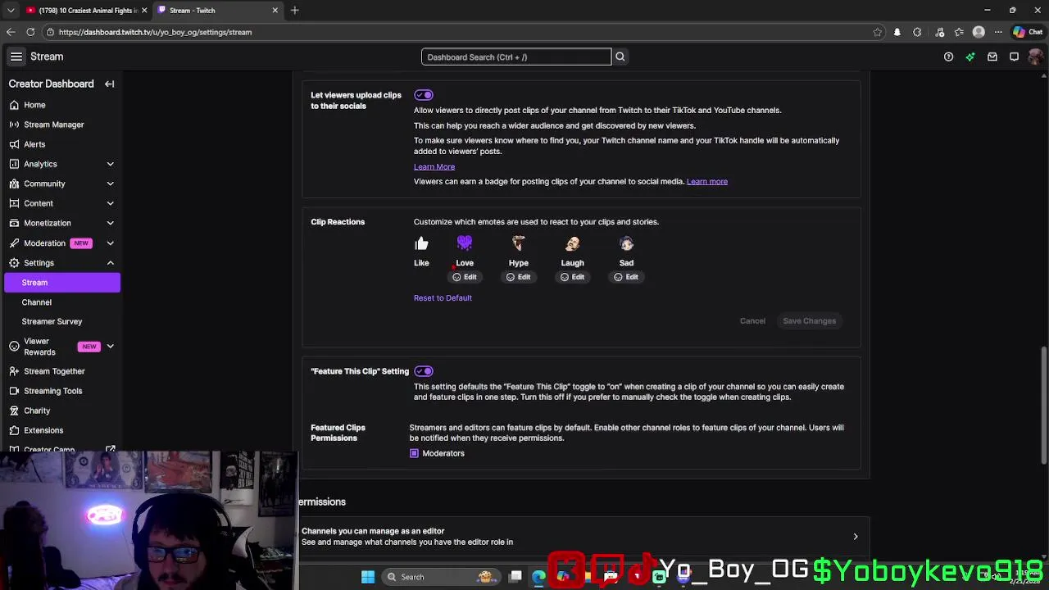Click the Cancel button
The image size is (1049, 590).
(752, 320)
